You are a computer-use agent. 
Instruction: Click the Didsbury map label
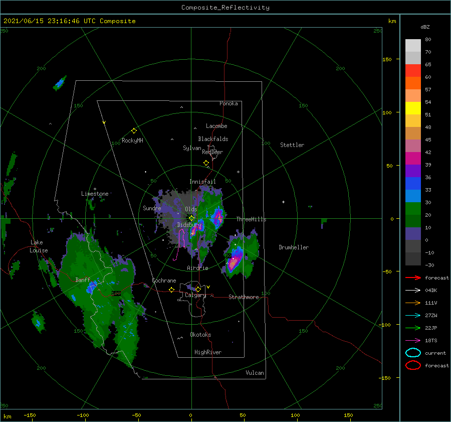pos(189,225)
